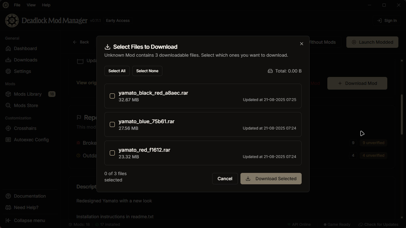Click the Settings gear icon in sidebar
The image size is (406, 228).
pyautogui.click(x=8, y=71)
